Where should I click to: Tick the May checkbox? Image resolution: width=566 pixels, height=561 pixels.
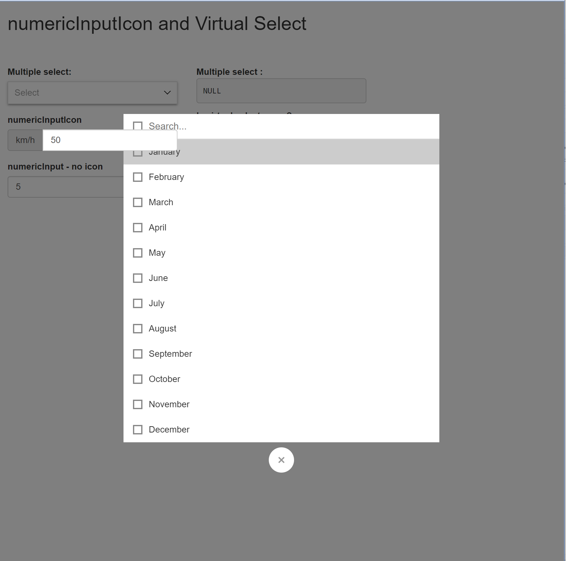[x=137, y=253]
